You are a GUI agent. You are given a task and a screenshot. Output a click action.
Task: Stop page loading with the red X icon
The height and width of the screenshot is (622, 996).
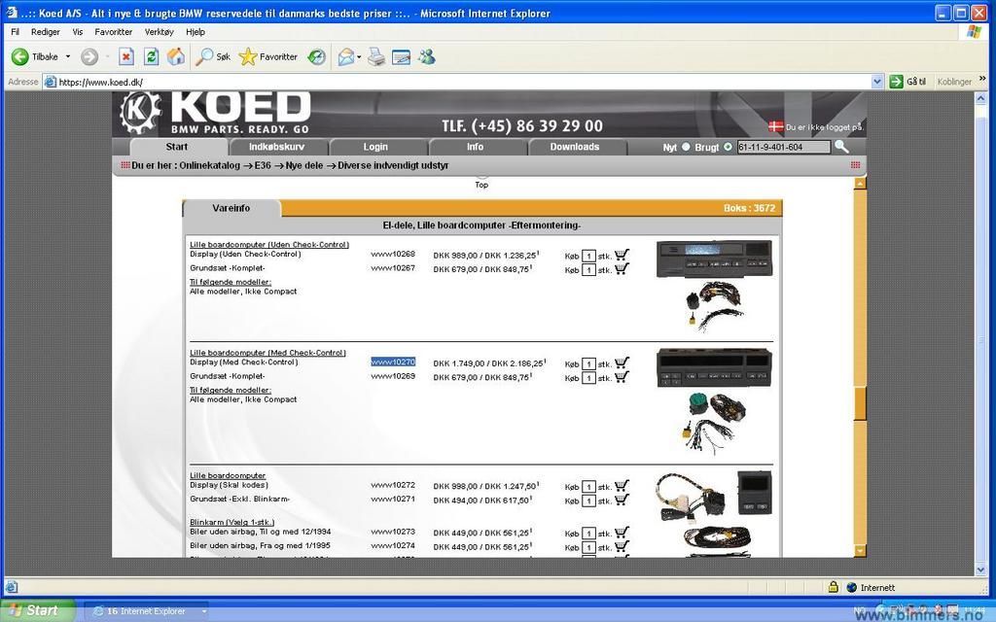click(126, 57)
